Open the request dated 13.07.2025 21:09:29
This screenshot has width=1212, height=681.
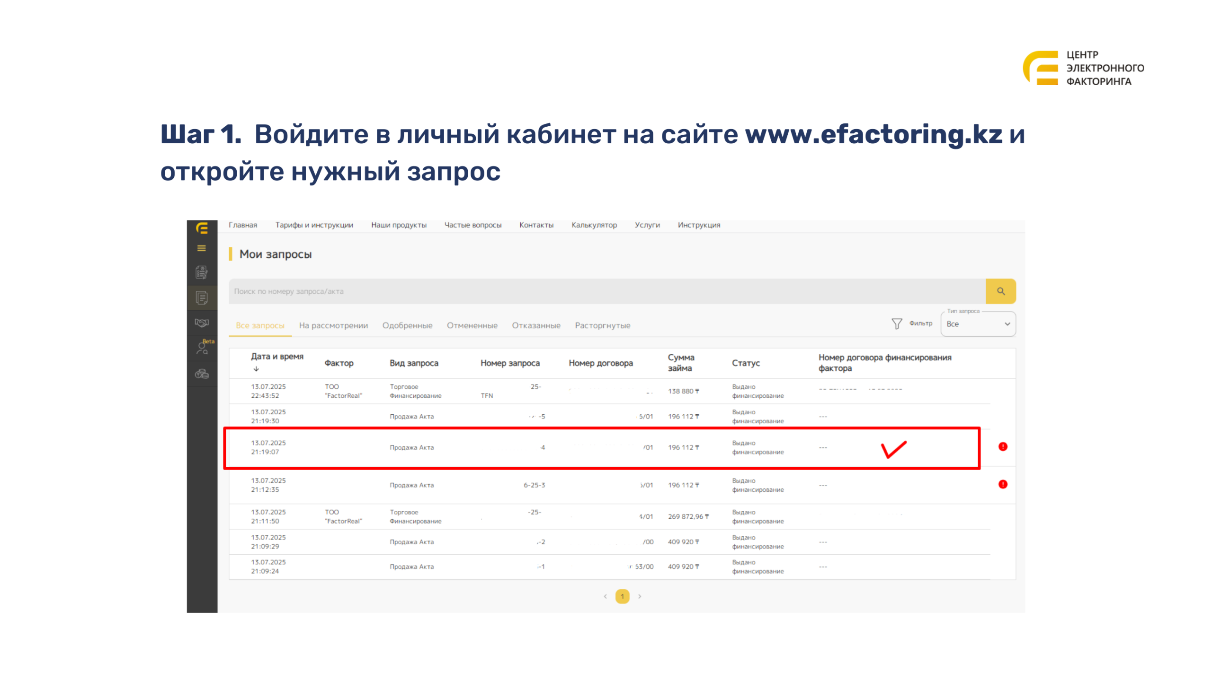coord(610,541)
